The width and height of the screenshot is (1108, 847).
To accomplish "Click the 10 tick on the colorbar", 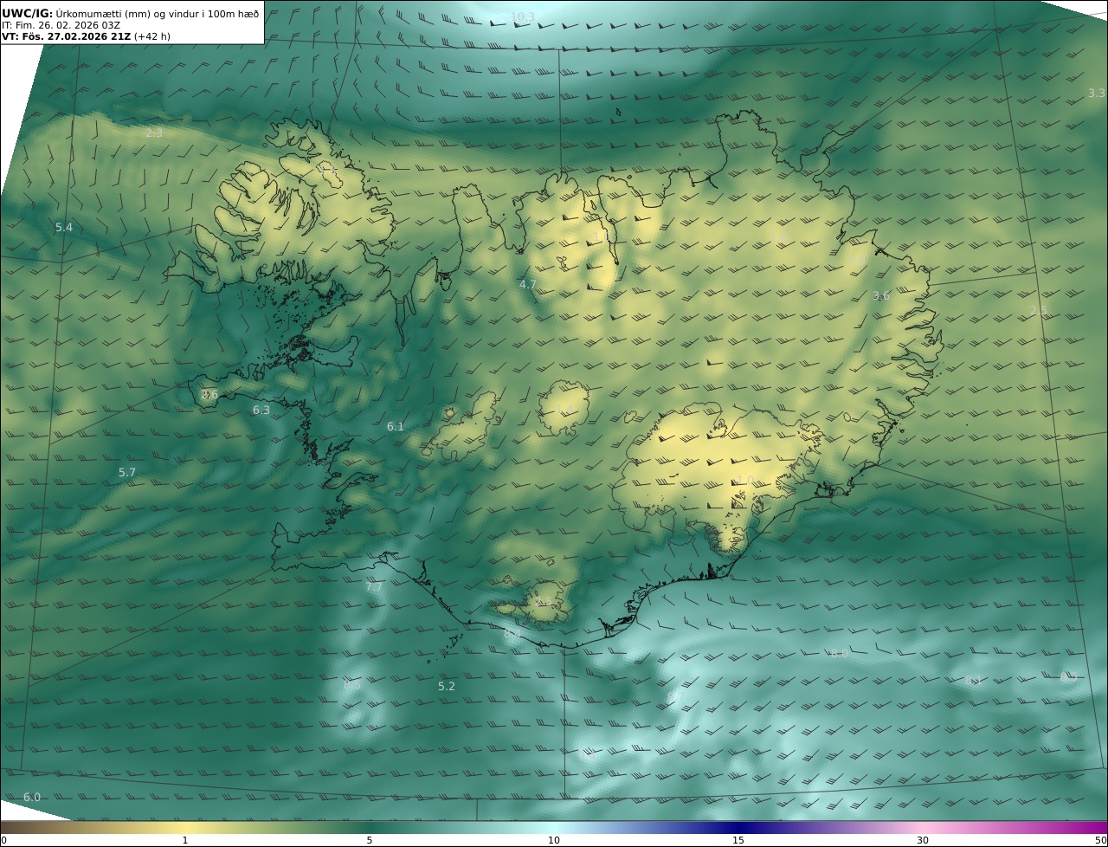I will coord(554,840).
